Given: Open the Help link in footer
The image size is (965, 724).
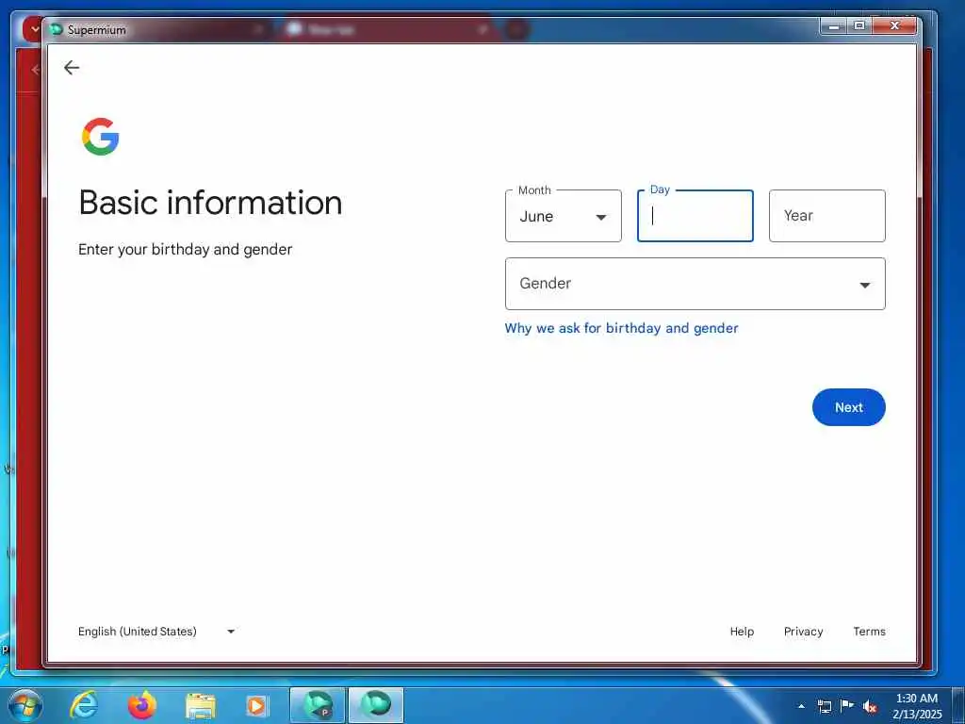Looking at the screenshot, I should click(x=742, y=632).
